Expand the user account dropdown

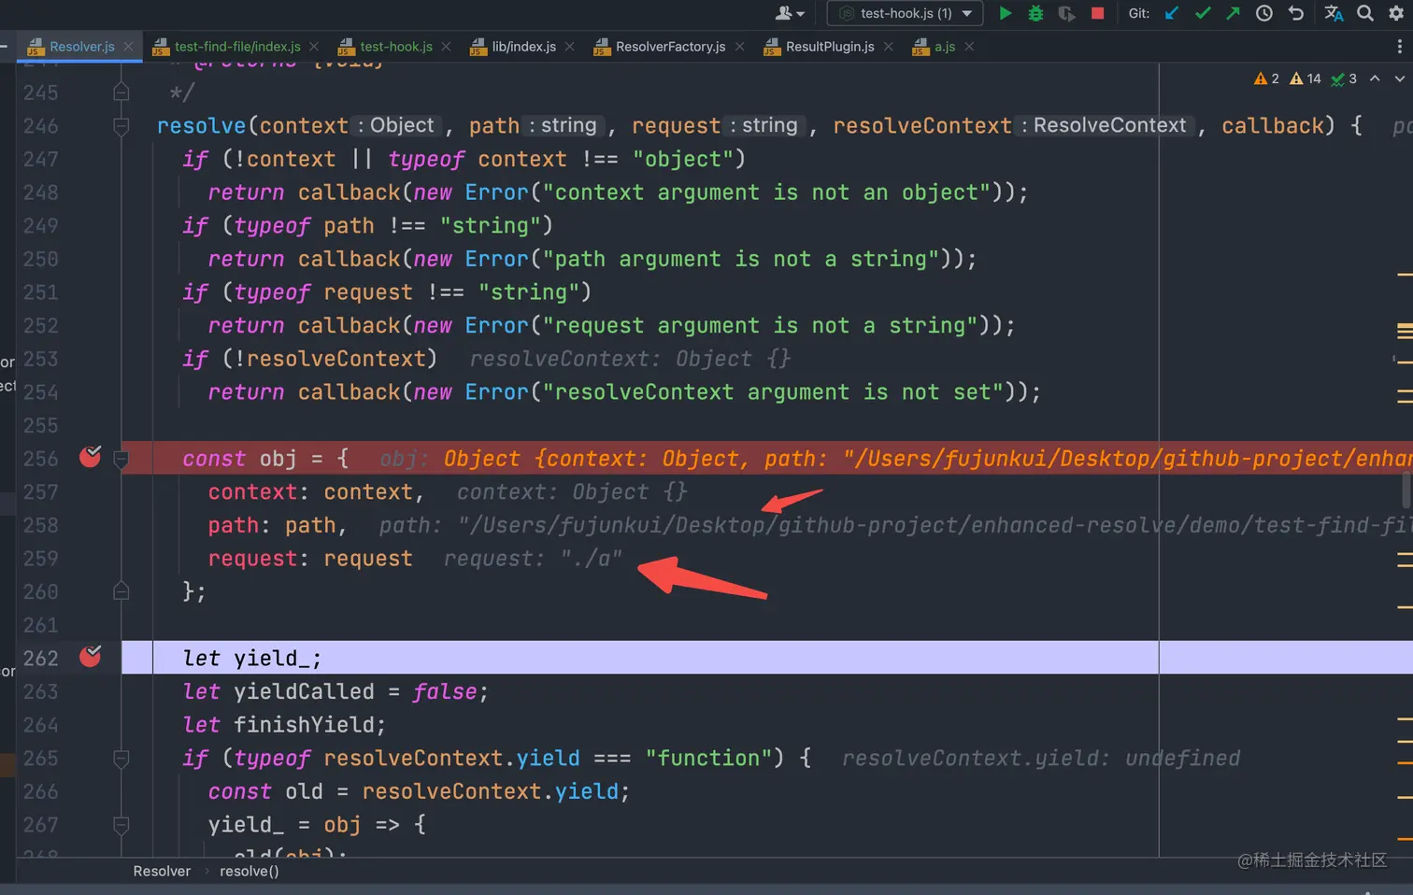(x=790, y=13)
